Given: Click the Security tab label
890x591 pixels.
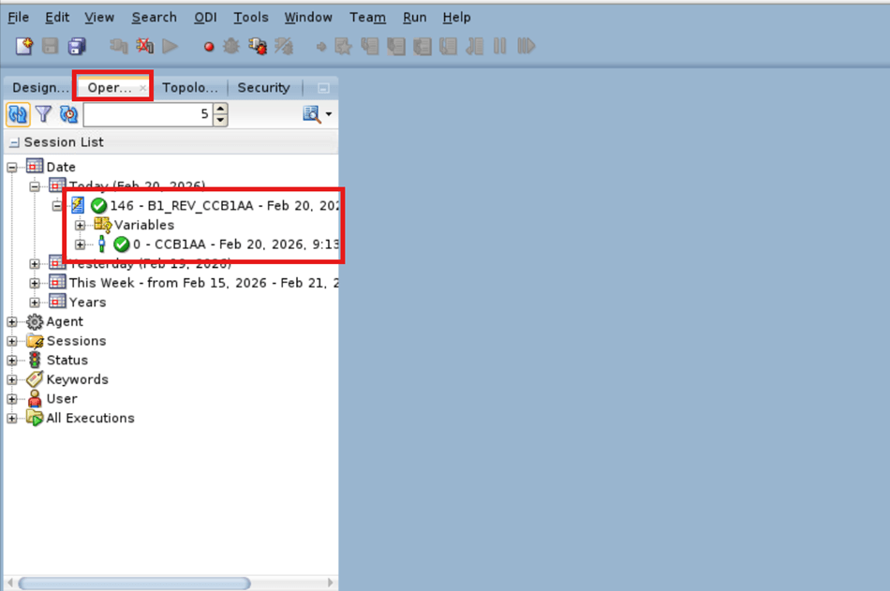Looking at the screenshot, I should [263, 87].
